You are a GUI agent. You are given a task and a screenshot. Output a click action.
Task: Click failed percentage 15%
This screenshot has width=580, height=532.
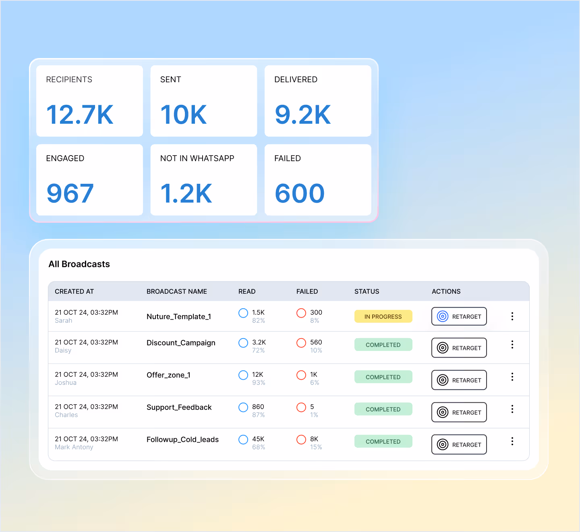click(x=316, y=447)
